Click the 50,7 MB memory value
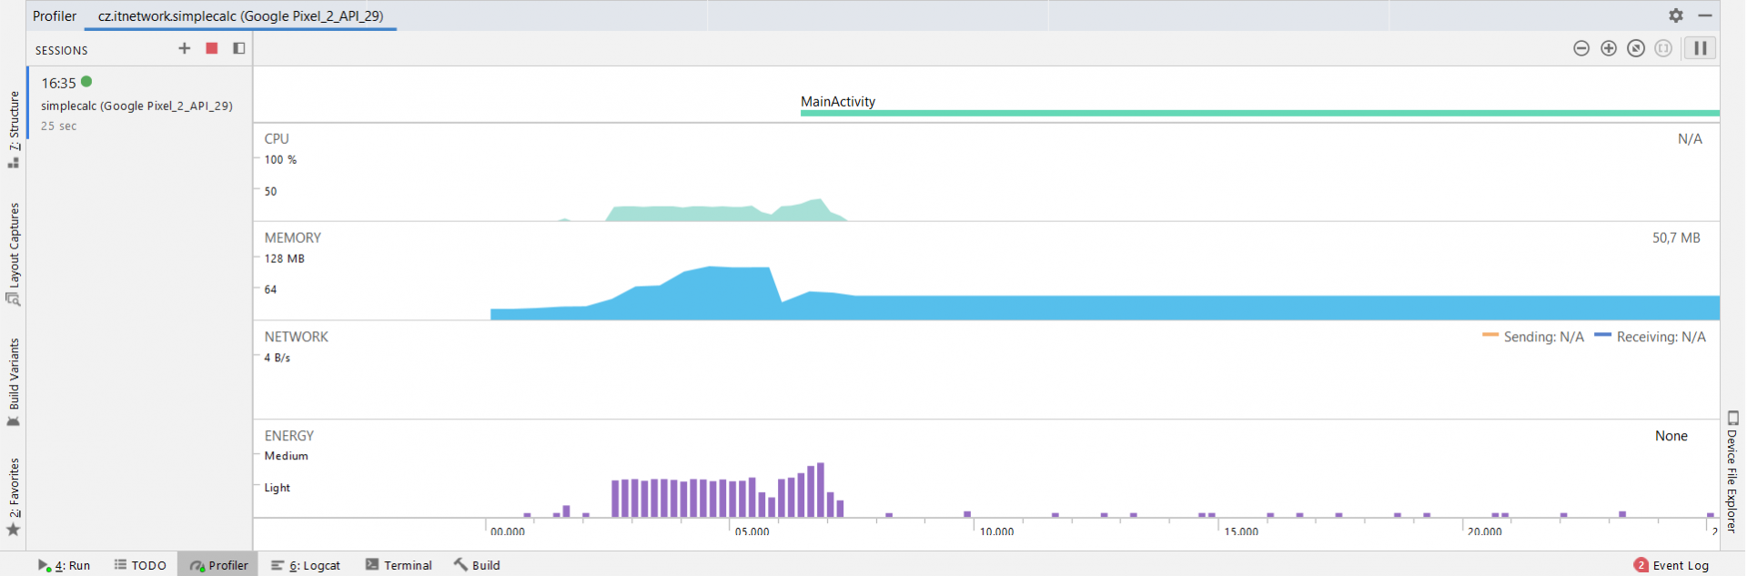1747x576 pixels. tap(1676, 237)
